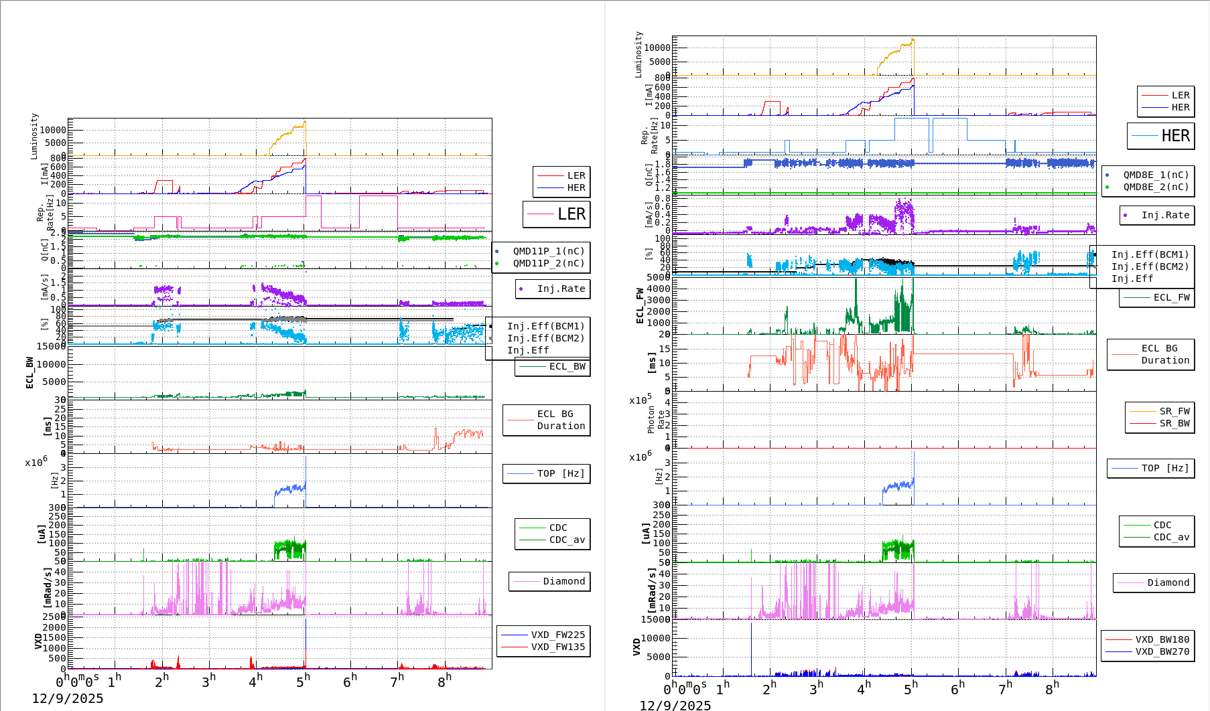Select the QMD8E_1(nC) legend entry
The width and height of the screenshot is (1210, 711).
(1155, 175)
